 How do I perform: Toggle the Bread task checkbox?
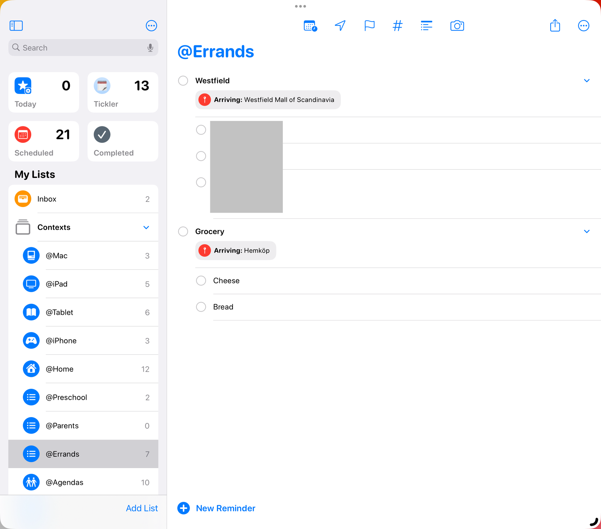[201, 307]
